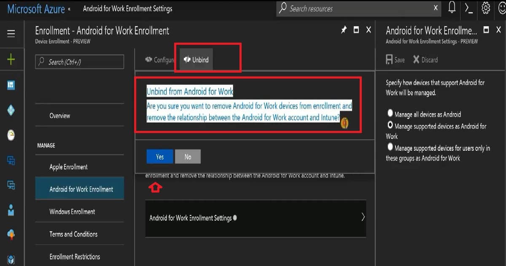This screenshot has width=506, height=266.
Task: Open the hamburger menu in left sidebar
Action: pyautogui.click(x=11, y=33)
